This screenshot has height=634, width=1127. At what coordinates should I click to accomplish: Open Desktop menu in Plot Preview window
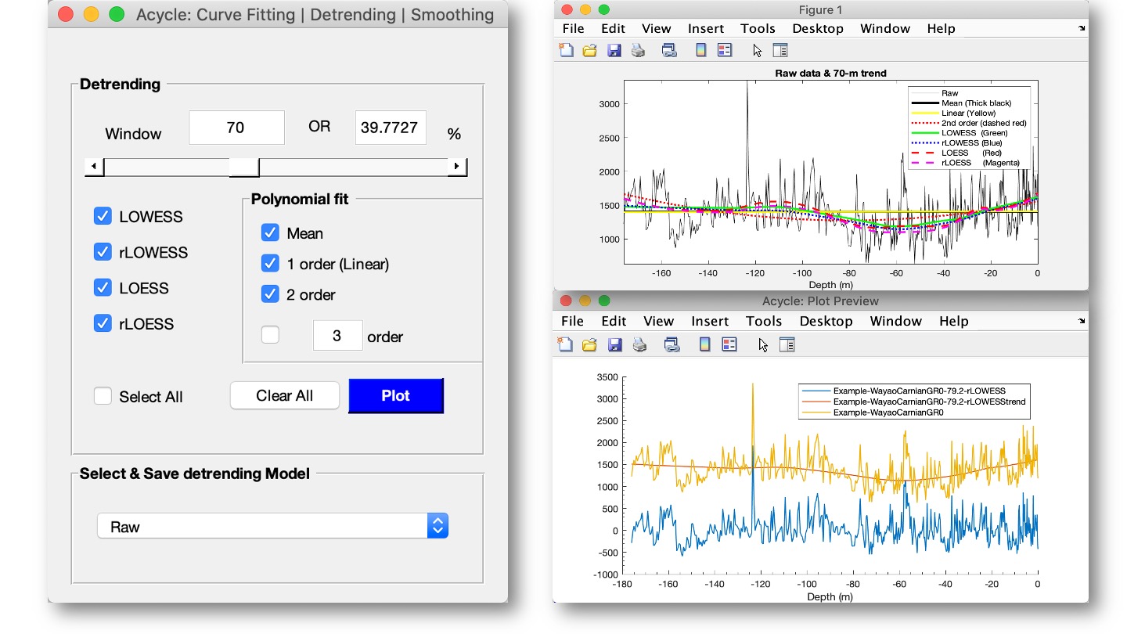tap(826, 321)
